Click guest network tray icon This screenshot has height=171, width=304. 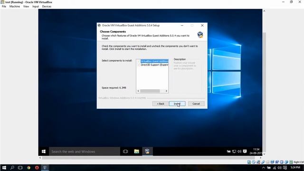pos(234,152)
